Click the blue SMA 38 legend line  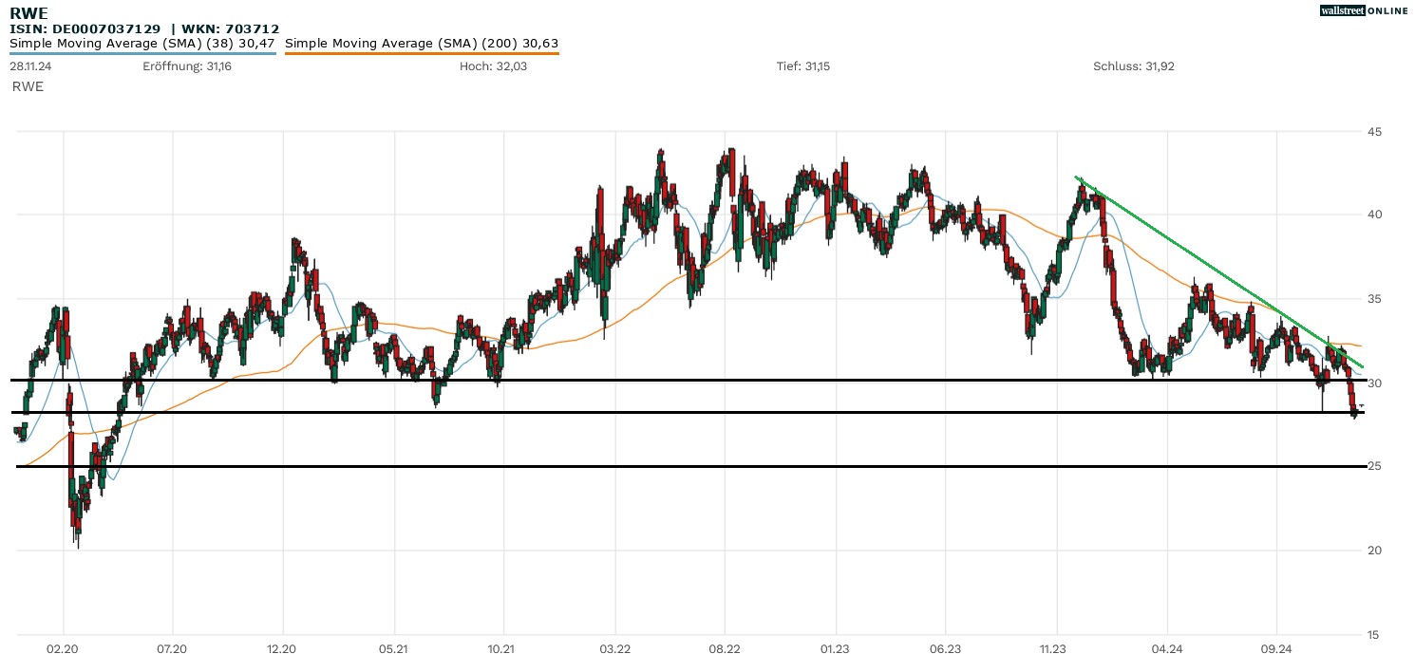click(x=142, y=53)
